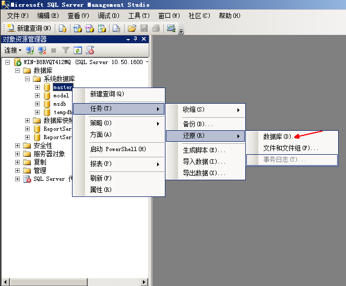Expand the 服务器对象 folder node
The width and height of the screenshot is (346, 286).
17,154
